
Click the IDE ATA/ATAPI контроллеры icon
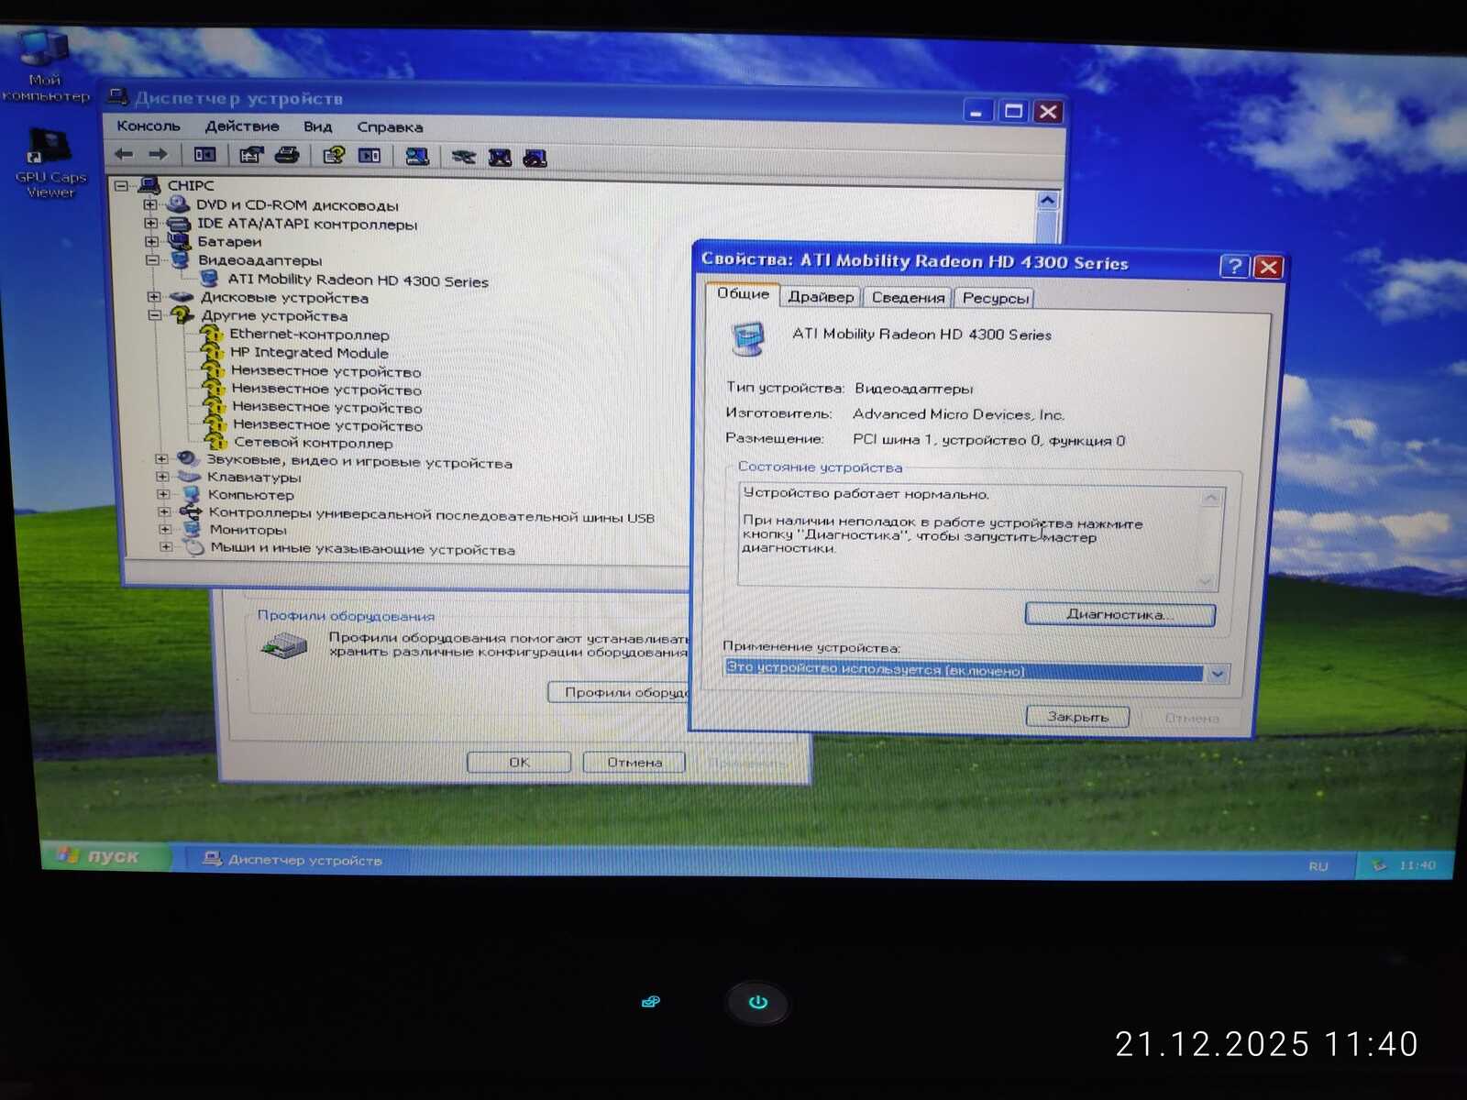point(179,223)
